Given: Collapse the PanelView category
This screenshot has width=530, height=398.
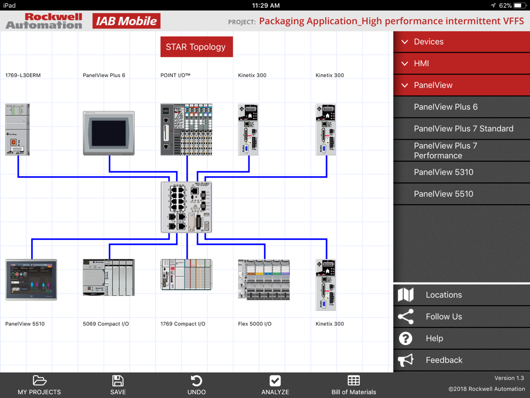Looking at the screenshot, I should click(x=461, y=85).
